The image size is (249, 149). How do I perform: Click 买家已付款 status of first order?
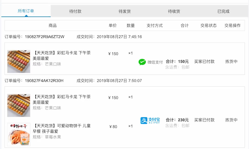click(204, 62)
